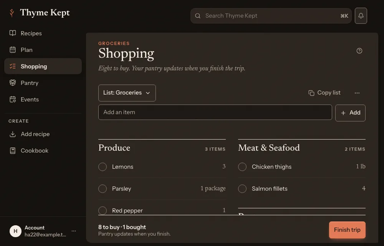The width and height of the screenshot is (384, 246).
Task: Click the Salmon fillets item name
Action: 270,189
